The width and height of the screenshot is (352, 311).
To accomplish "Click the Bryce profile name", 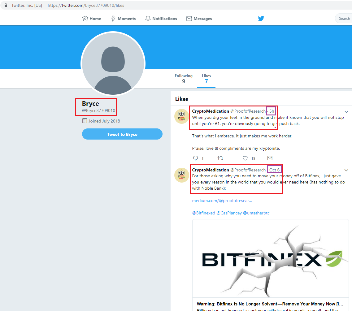I will click(x=90, y=104).
